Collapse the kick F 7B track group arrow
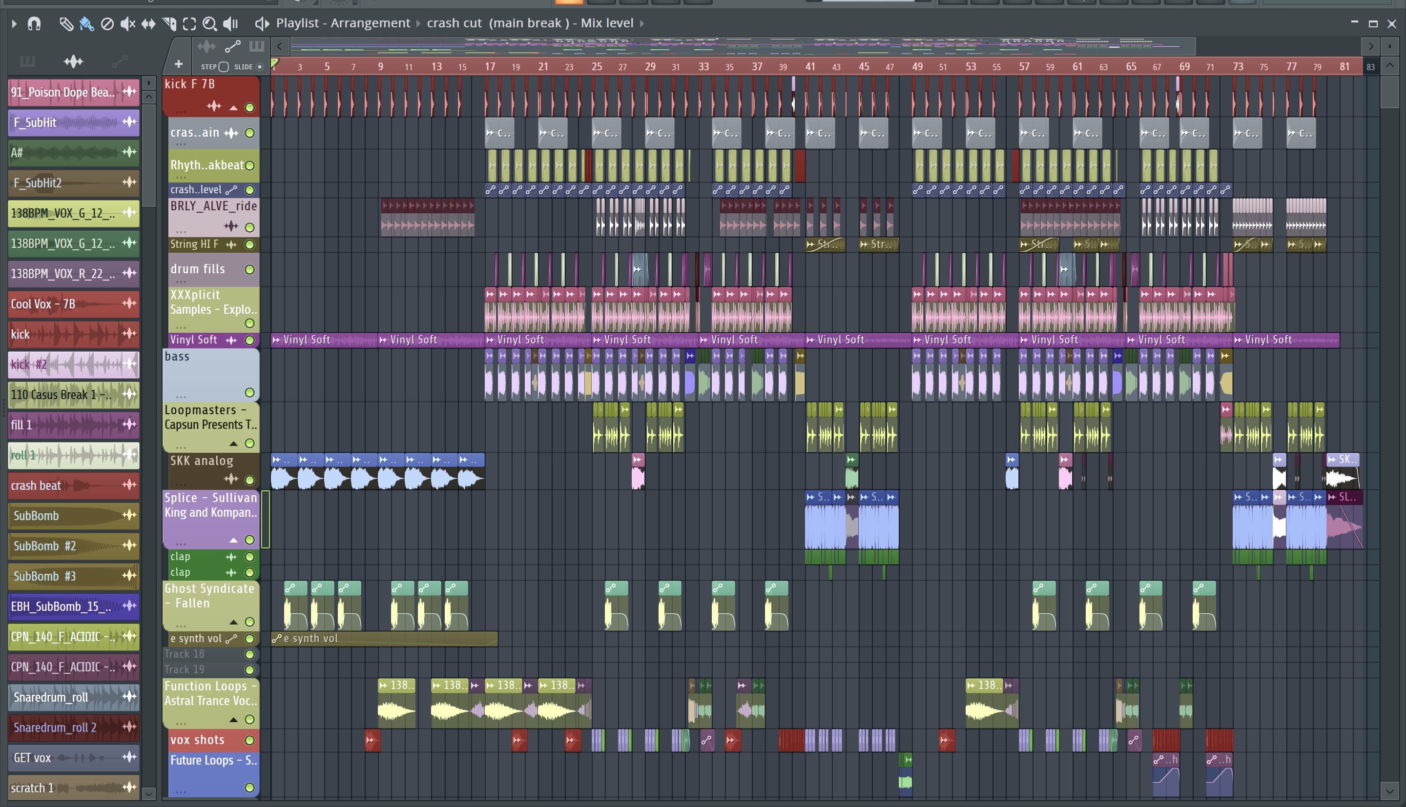 pyautogui.click(x=233, y=107)
